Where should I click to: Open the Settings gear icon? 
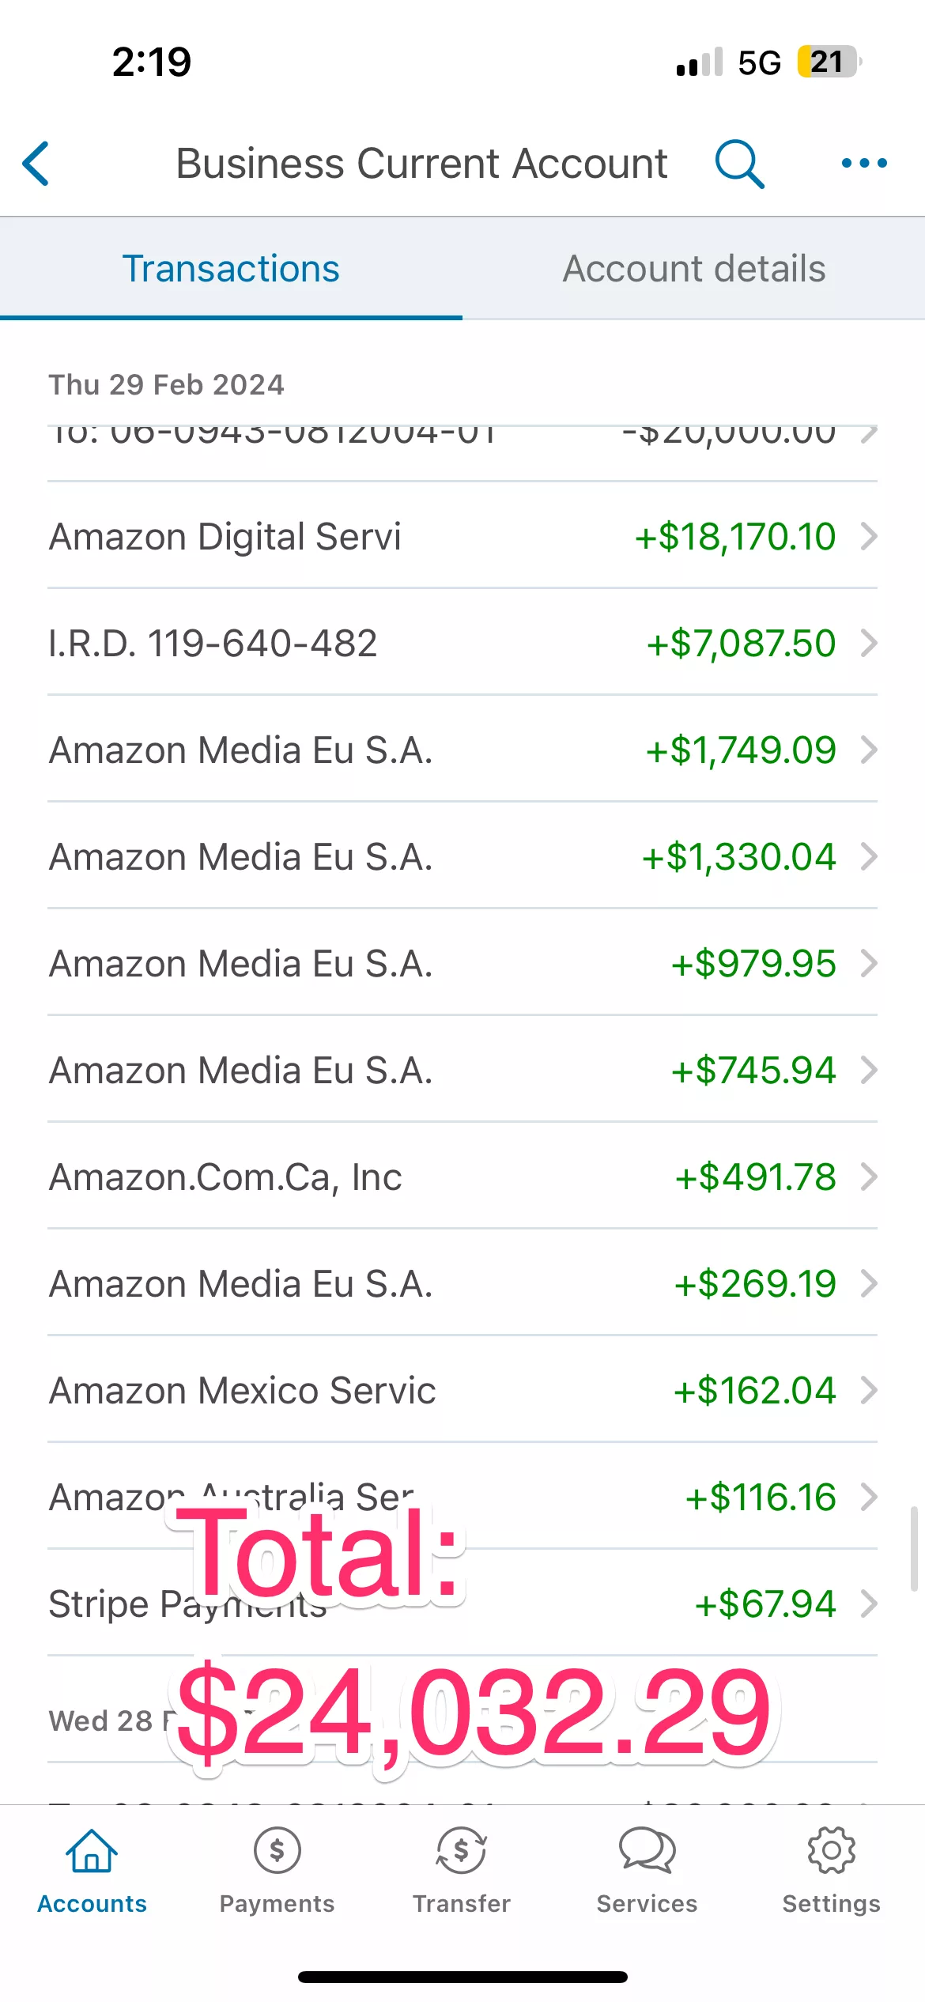click(x=831, y=1852)
